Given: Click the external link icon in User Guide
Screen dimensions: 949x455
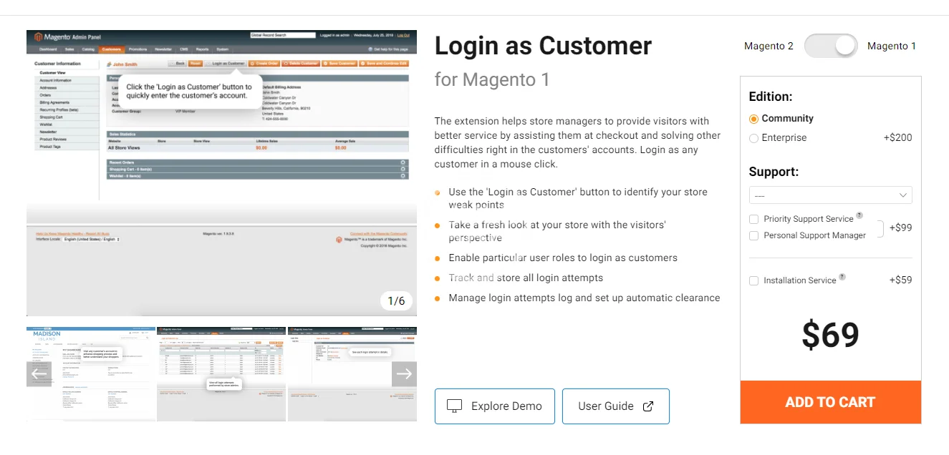Looking at the screenshot, I should pos(648,406).
